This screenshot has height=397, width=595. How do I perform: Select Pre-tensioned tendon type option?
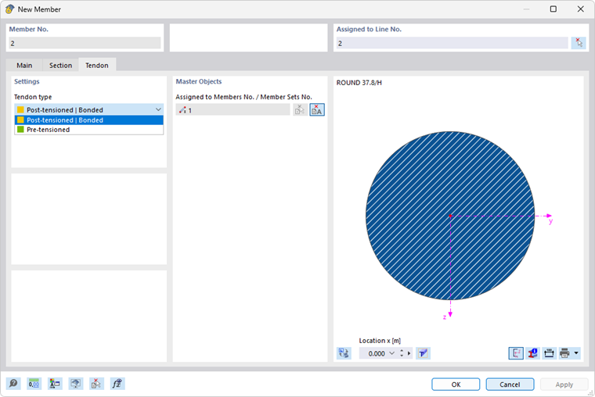89,130
